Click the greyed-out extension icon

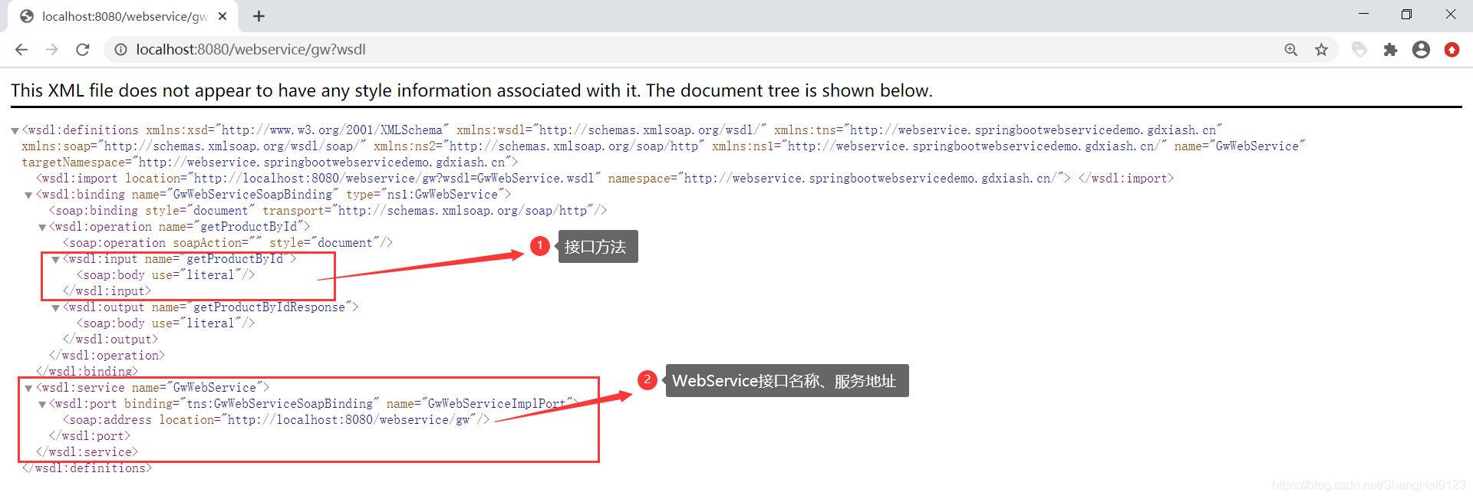[x=1359, y=50]
